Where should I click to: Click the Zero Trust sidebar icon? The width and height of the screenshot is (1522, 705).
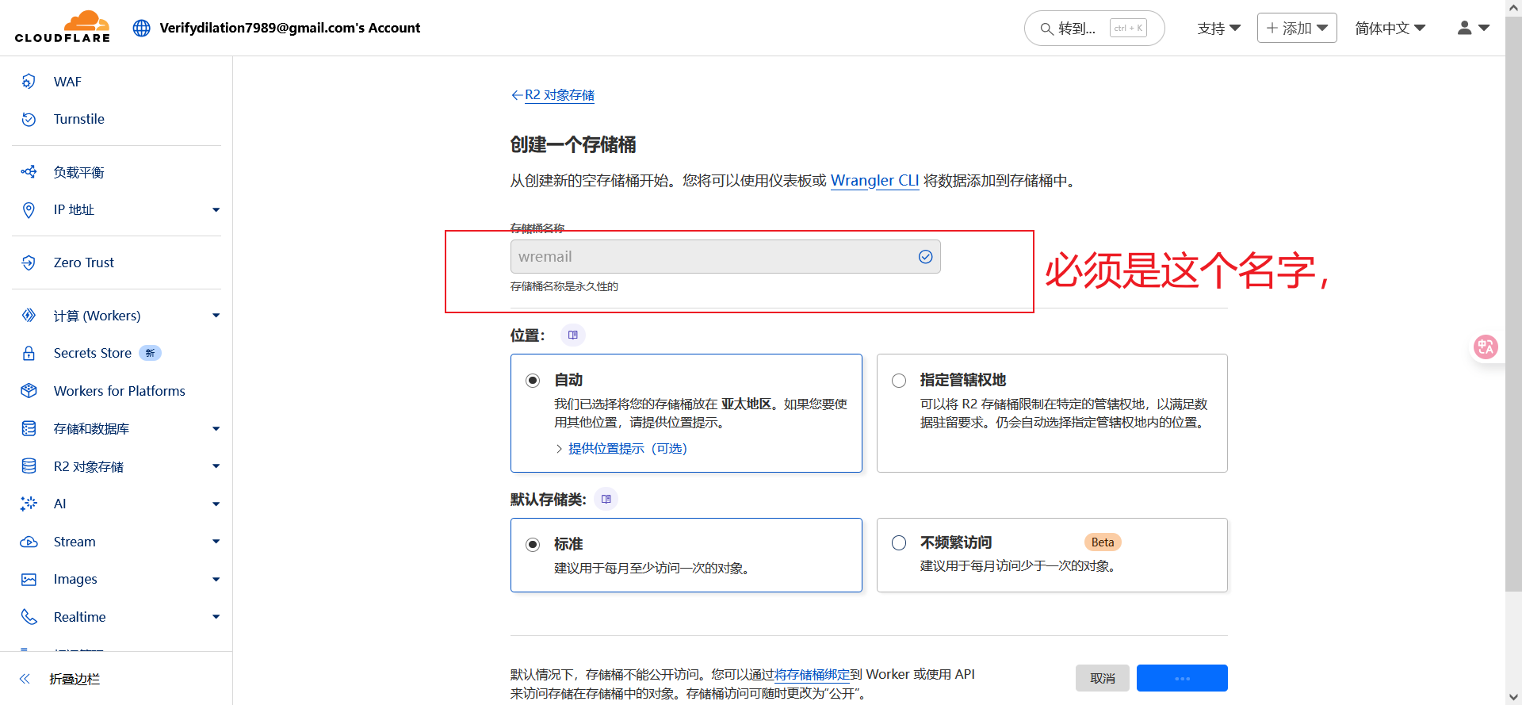pos(29,262)
